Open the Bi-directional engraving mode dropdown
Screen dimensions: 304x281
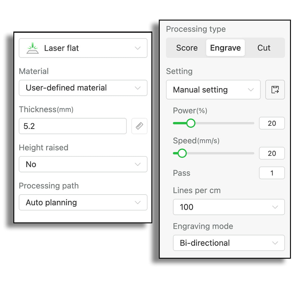[x=229, y=243]
